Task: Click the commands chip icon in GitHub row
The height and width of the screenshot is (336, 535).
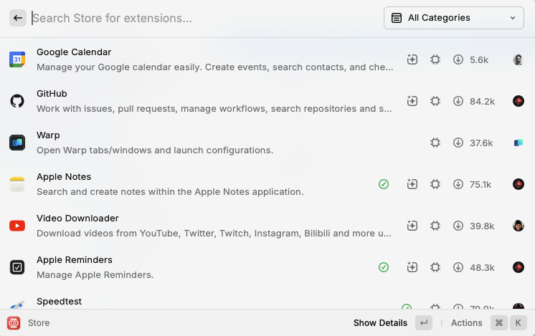Action: pyautogui.click(x=435, y=101)
